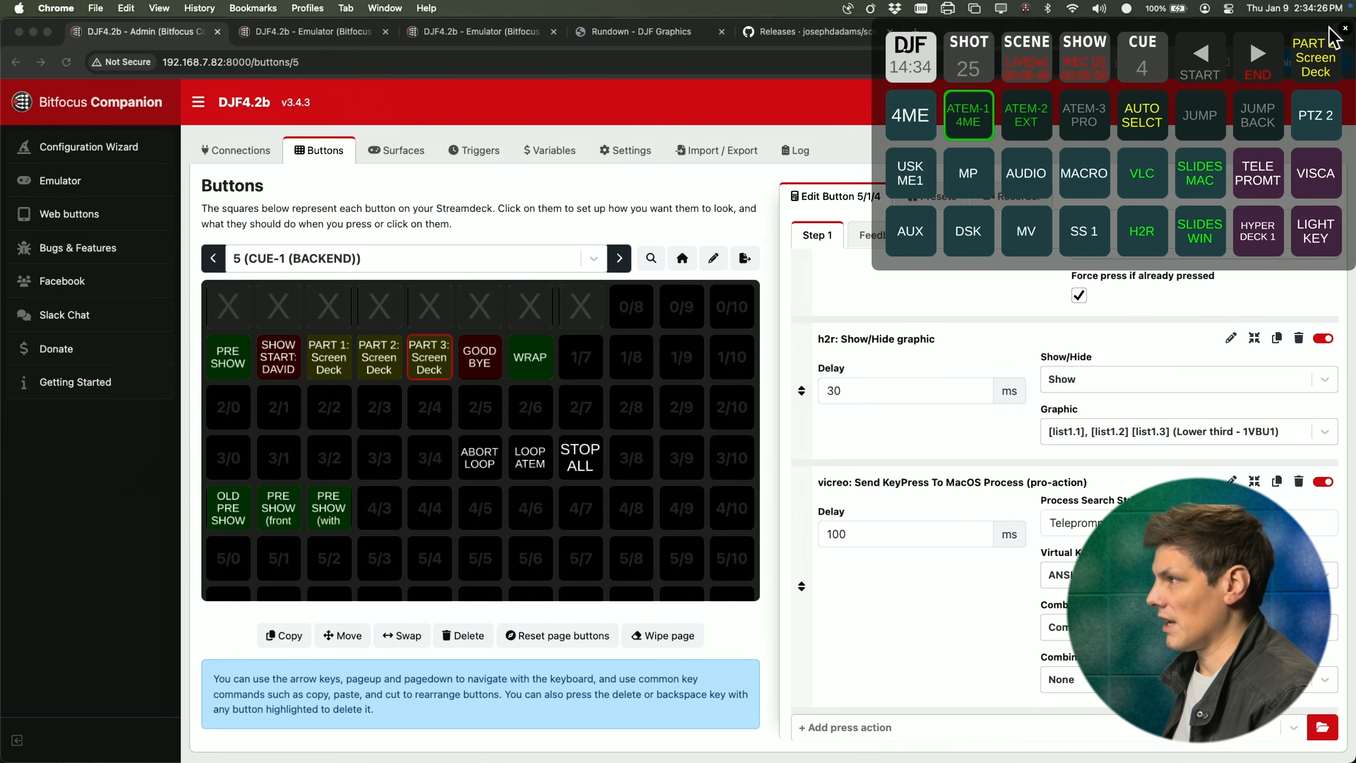
Task: Duplicate the h2r Show/Hide graphic action
Action: [1277, 338]
